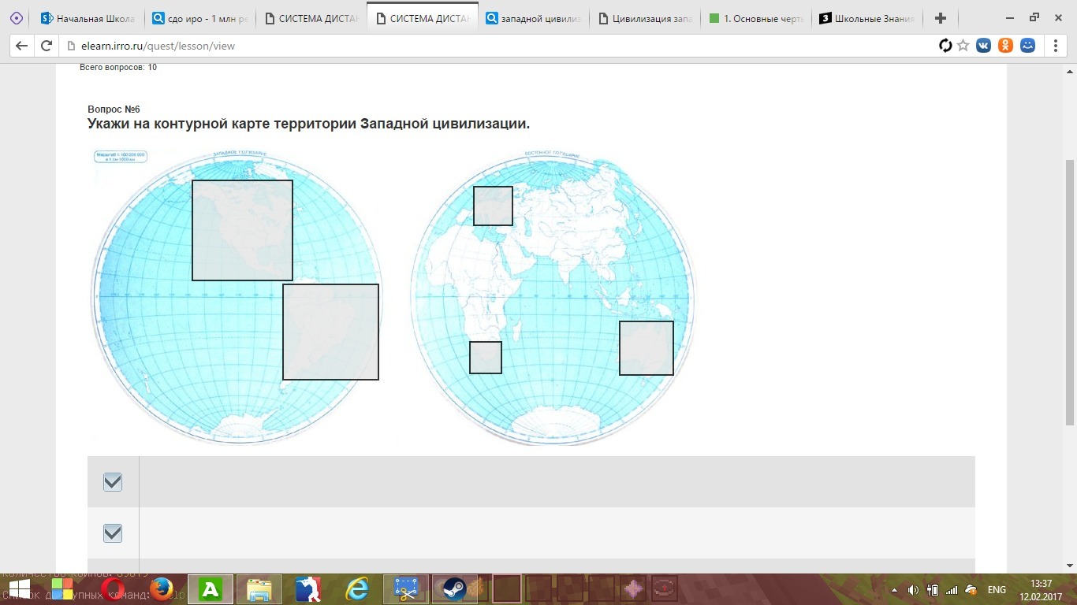Click the VK extension icon

point(984,46)
